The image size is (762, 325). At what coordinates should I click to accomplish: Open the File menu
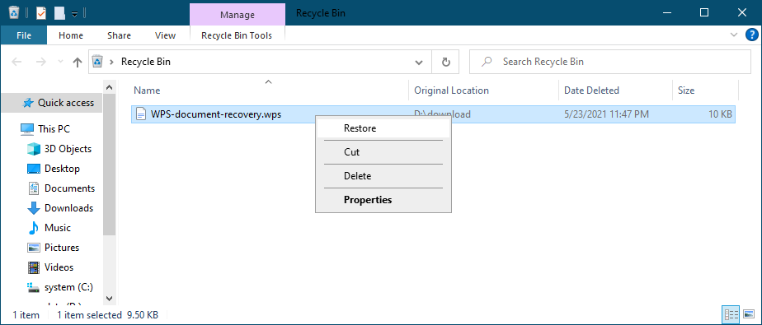tap(24, 35)
